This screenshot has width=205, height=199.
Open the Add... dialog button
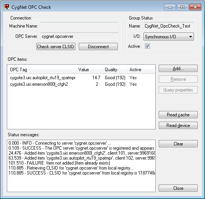click(x=178, y=69)
